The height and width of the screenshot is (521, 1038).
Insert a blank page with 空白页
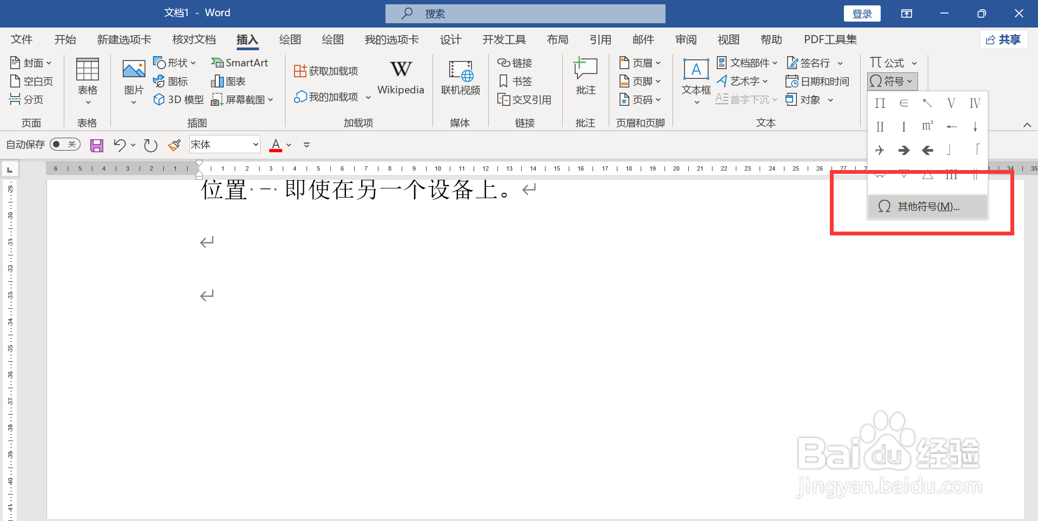click(32, 82)
